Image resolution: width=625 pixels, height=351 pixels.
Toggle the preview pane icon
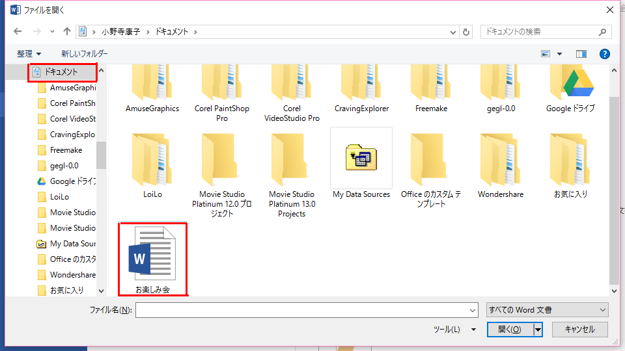581,54
